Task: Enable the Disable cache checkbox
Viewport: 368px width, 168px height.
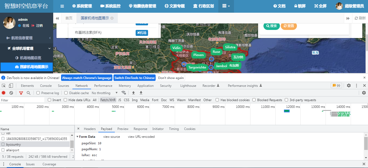Action: point(66,93)
